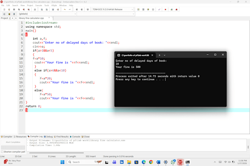Viewport: 250px width, 166px height.
Task: Open the console window tab dropdown chevron
Action: click(x=164, y=55)
